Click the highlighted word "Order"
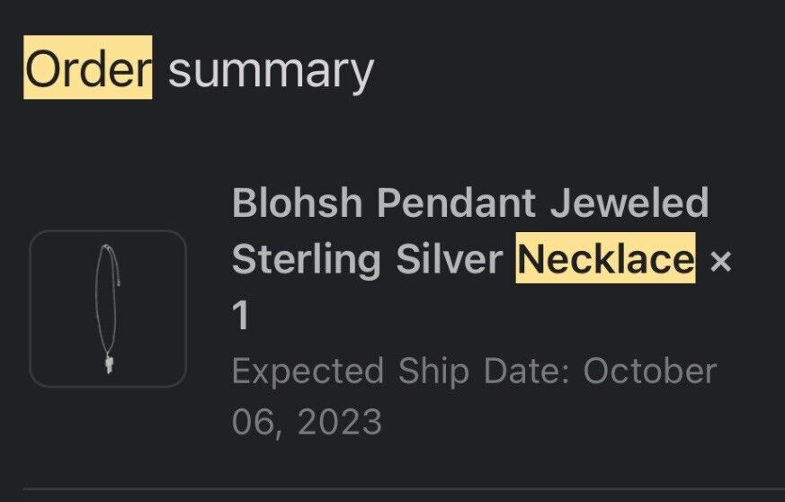The height and width of the screenshot is (502, 785). pyautogui.click(x=88, y=68)
